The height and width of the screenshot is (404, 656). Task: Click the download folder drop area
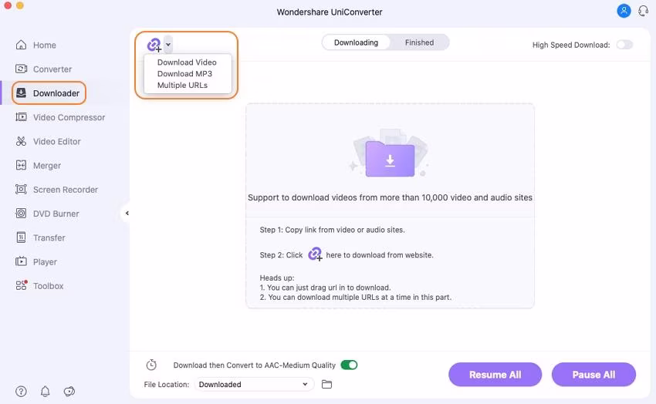(390, 158)
